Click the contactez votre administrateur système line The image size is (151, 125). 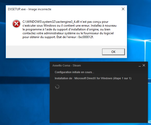coord(68,33)
